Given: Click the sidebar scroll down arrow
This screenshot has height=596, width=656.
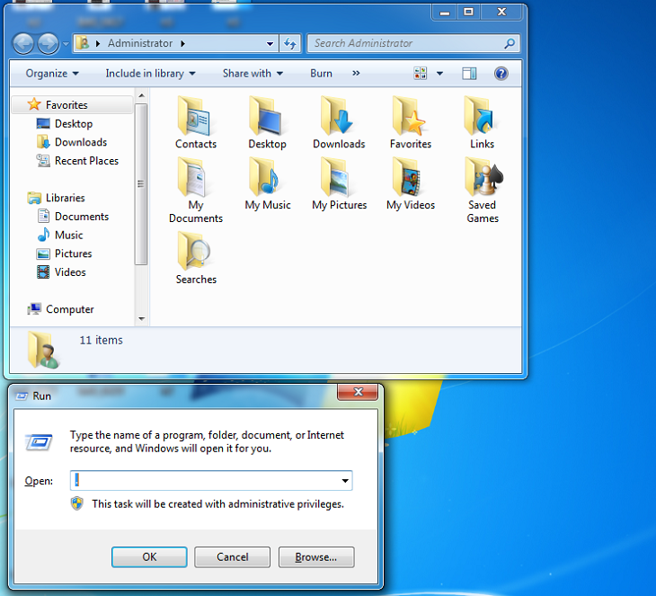Looking at the screenshot, I should (141, 319).
